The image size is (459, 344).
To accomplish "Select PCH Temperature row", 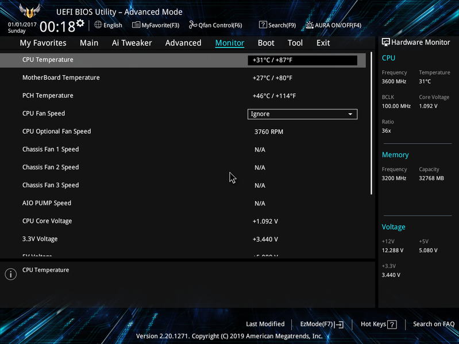I will (x=183, y=96).
